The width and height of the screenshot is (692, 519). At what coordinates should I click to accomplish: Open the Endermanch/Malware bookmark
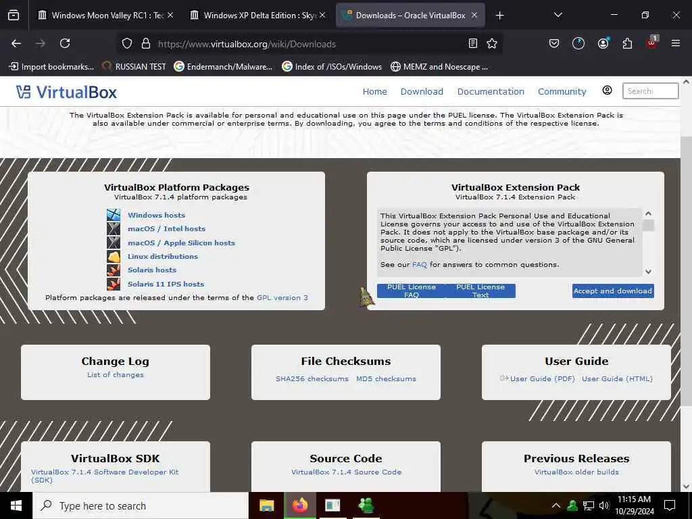pyautogui.click(x=223, y=67)
